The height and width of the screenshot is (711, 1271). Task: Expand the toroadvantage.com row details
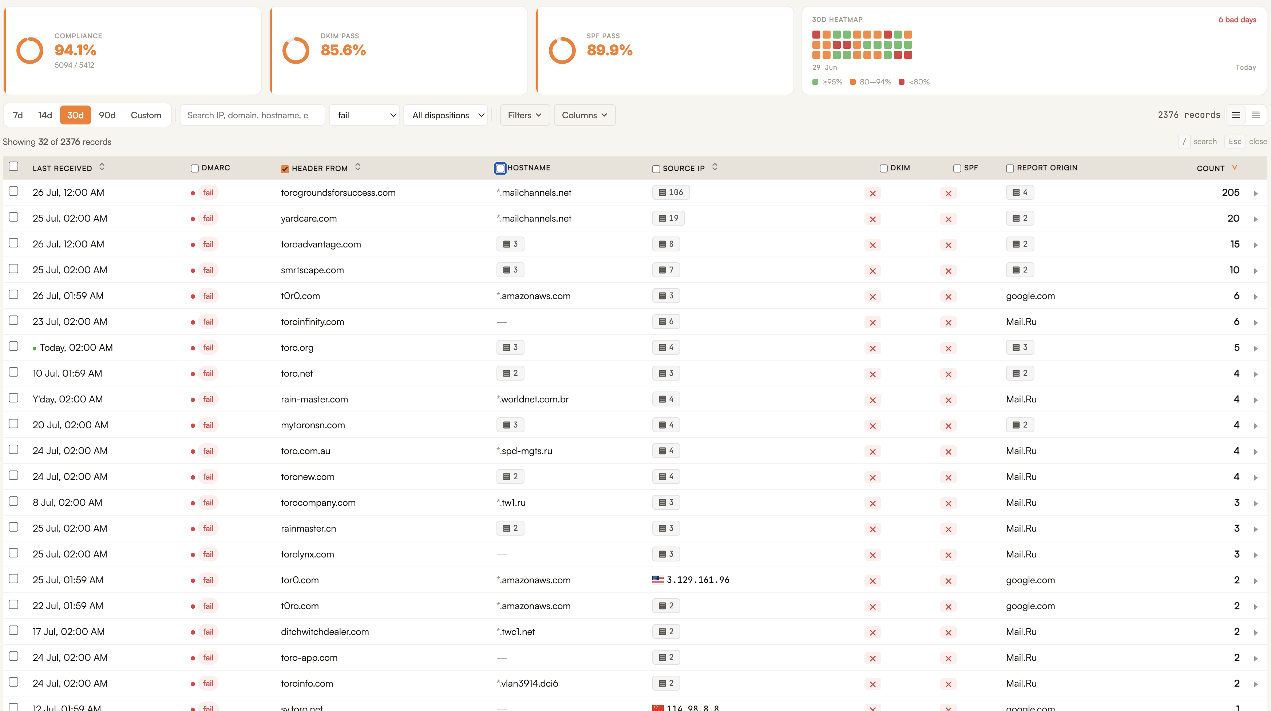[1256, 245]
